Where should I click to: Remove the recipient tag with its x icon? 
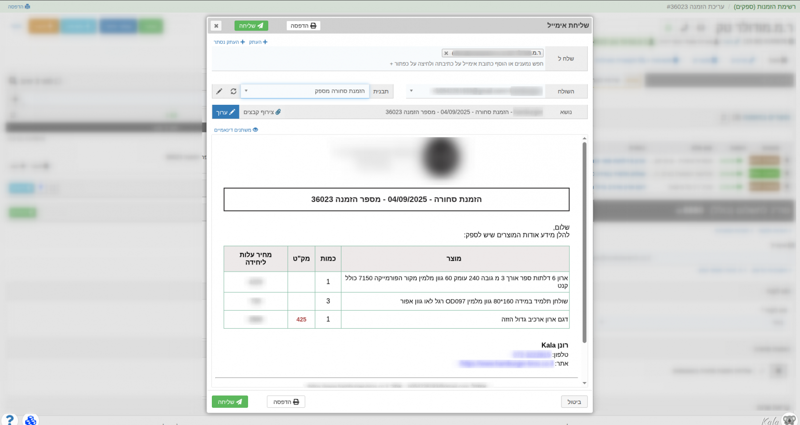(446, 53)
